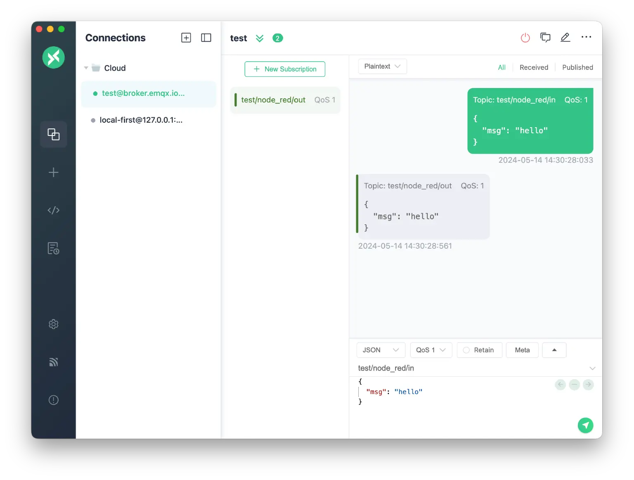Open the Scripts panel in the sidebar

point(54,210)
